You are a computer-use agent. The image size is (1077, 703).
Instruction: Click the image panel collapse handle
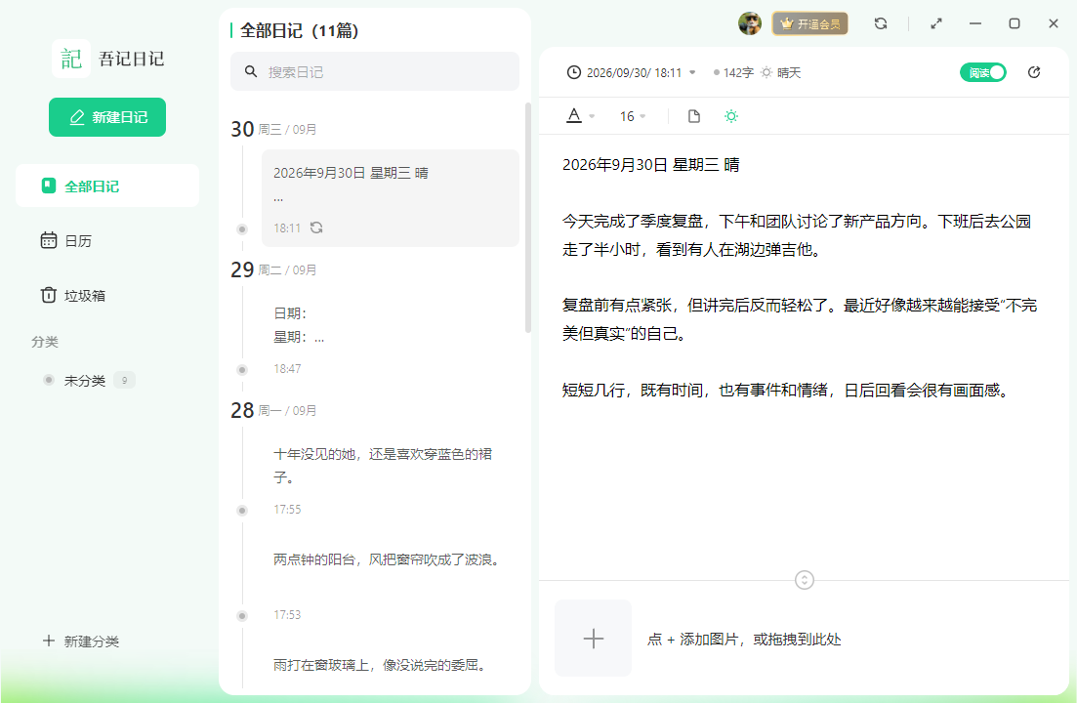coord(805,580)
